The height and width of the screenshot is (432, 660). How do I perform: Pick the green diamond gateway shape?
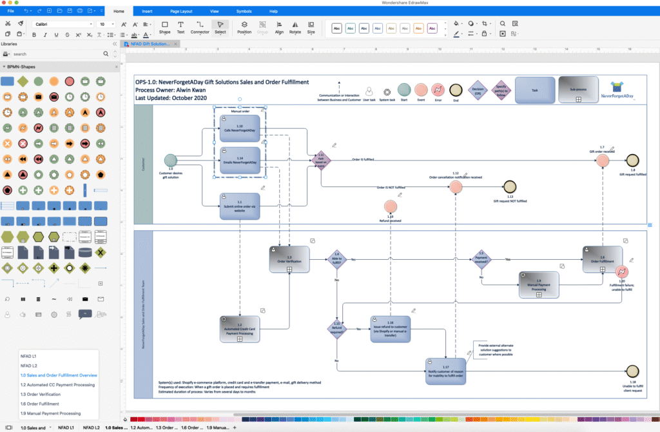tap(23, 81)
